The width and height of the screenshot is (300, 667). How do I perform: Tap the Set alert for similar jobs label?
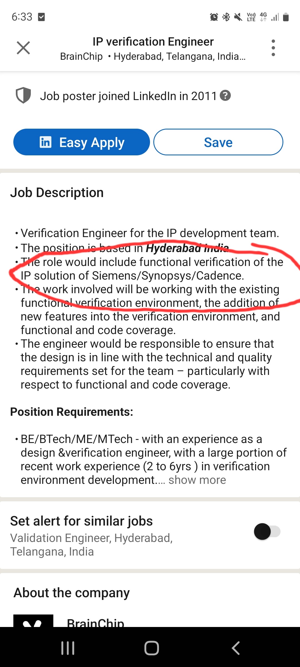(x=81, y=521)
